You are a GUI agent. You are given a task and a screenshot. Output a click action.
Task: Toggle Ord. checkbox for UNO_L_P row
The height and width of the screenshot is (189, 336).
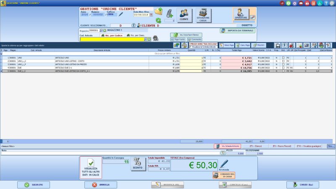click(283, 64)
